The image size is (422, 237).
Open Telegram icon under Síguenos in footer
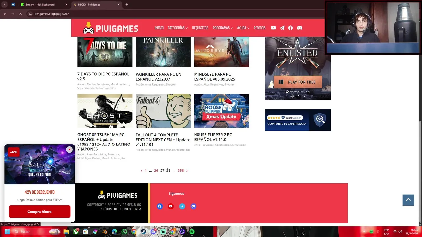[182, 206]
